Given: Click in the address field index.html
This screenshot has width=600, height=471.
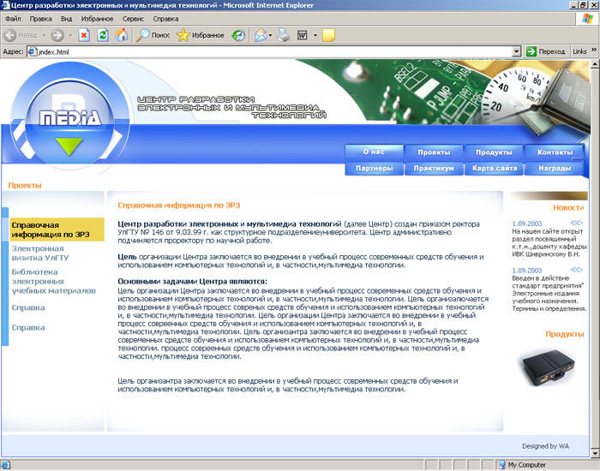Looking at the screenshot, I should [x=273, y=51].
